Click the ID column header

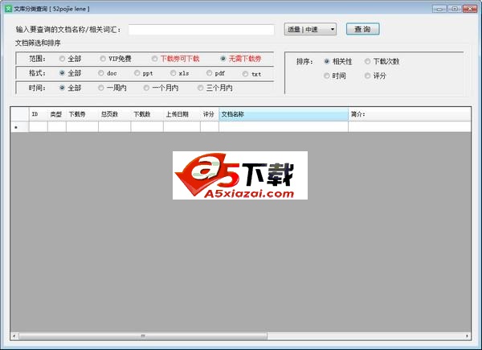[x=39, y=114]
